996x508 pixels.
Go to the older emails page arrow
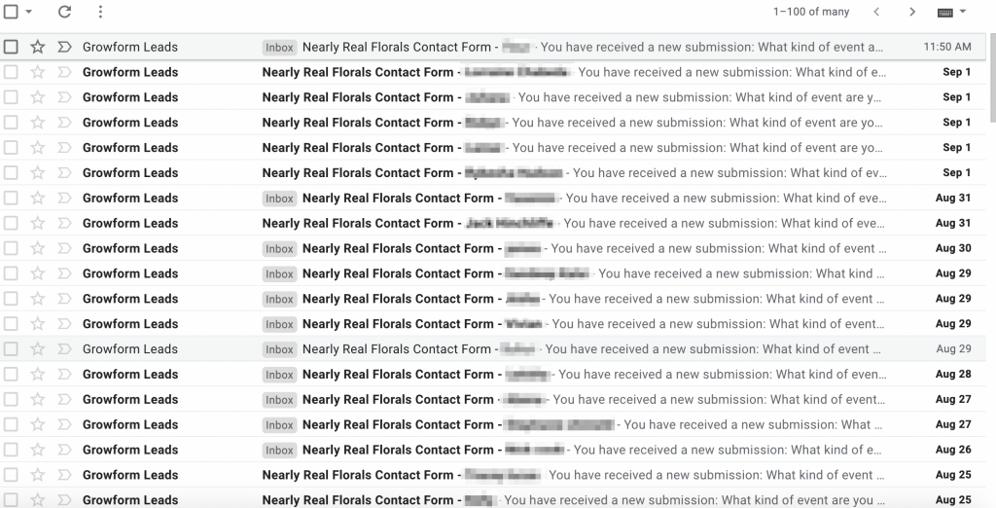tap(912, 12)
